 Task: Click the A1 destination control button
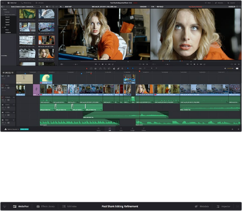pos(3,97)
